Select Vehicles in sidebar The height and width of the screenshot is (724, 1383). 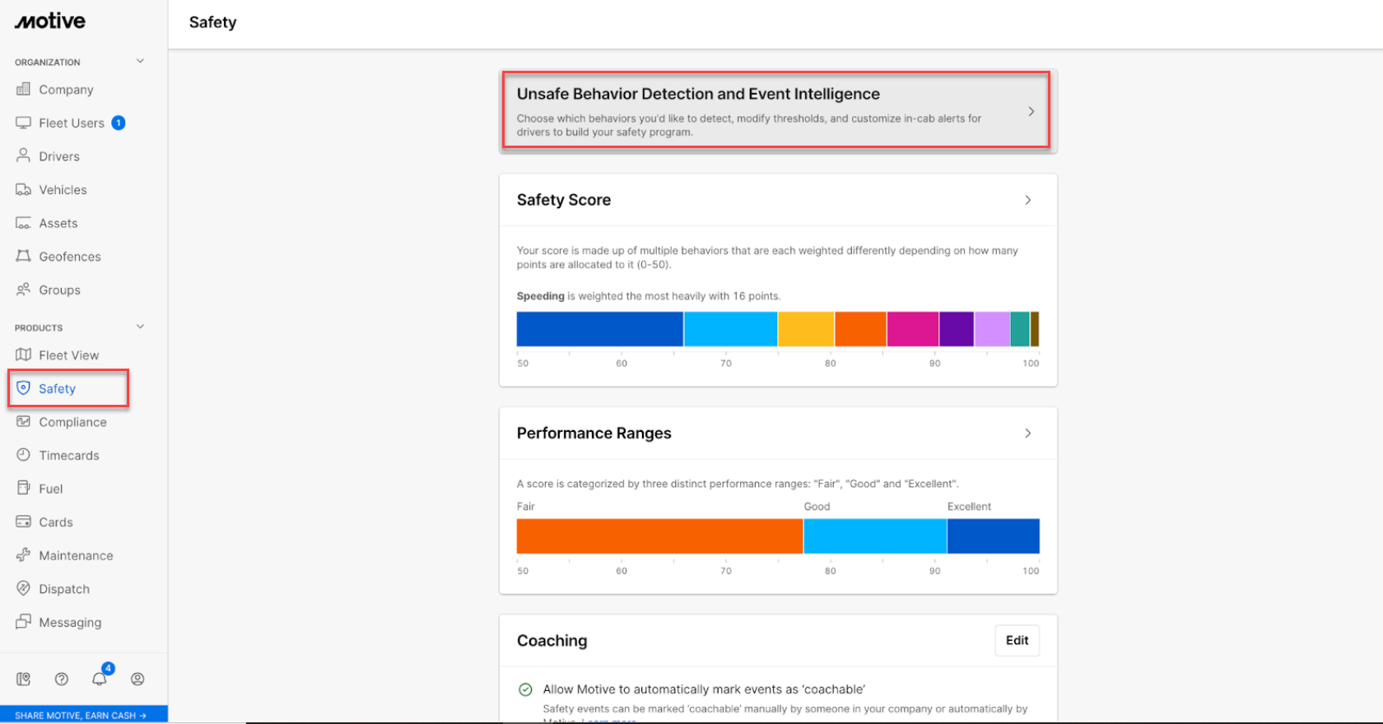tap(63, 189)
